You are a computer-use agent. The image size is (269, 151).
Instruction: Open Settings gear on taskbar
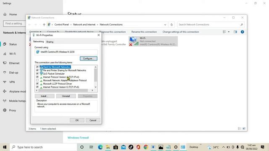pyautogui.click(x=176, y=147)
